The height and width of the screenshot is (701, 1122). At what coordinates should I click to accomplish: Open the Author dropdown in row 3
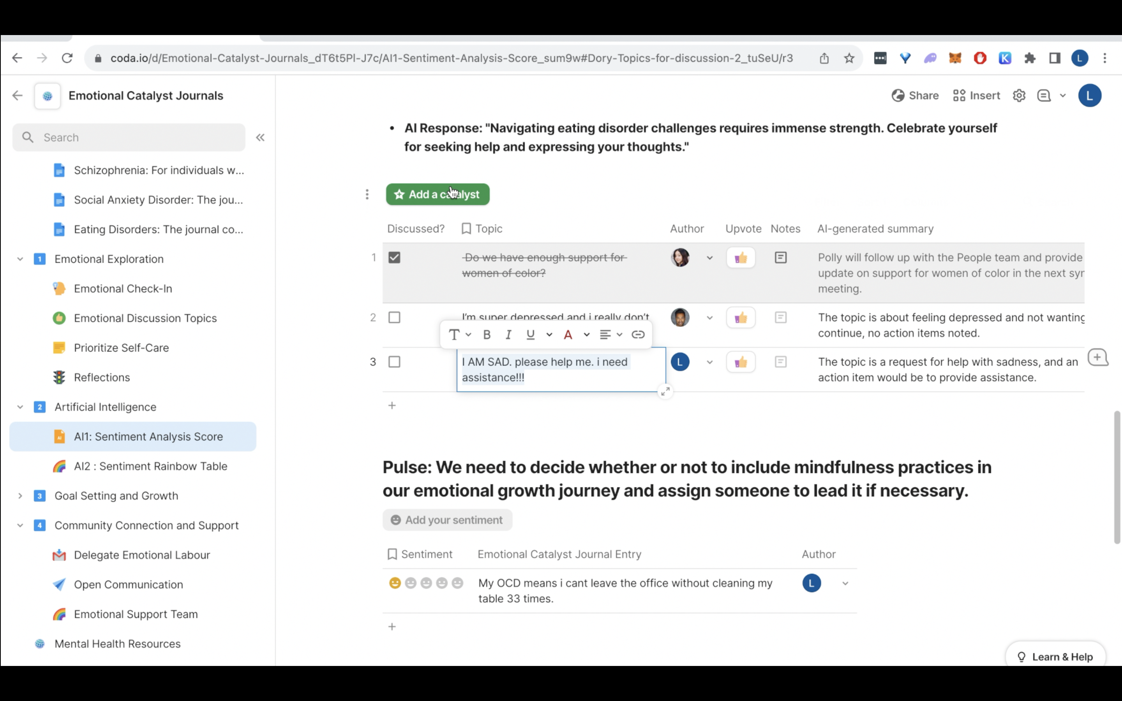coord(709,363)
